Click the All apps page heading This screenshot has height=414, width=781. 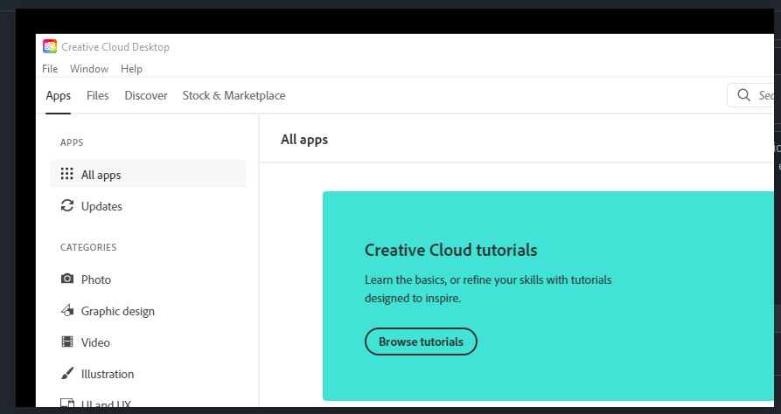pyautogui.click(x=304, y=140)
